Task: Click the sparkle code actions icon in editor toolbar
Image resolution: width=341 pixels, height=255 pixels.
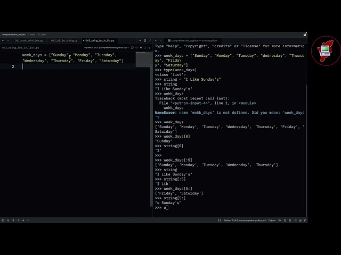Action: [141, 47]
